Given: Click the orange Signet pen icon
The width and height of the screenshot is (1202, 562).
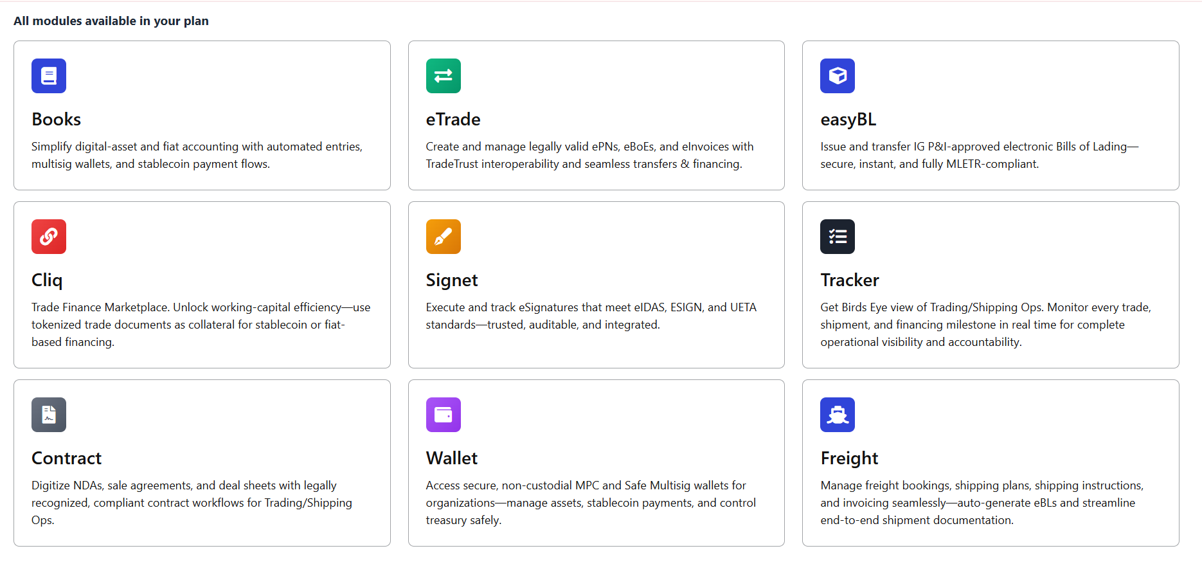Looking at the screenshot, I should point(443,237).
